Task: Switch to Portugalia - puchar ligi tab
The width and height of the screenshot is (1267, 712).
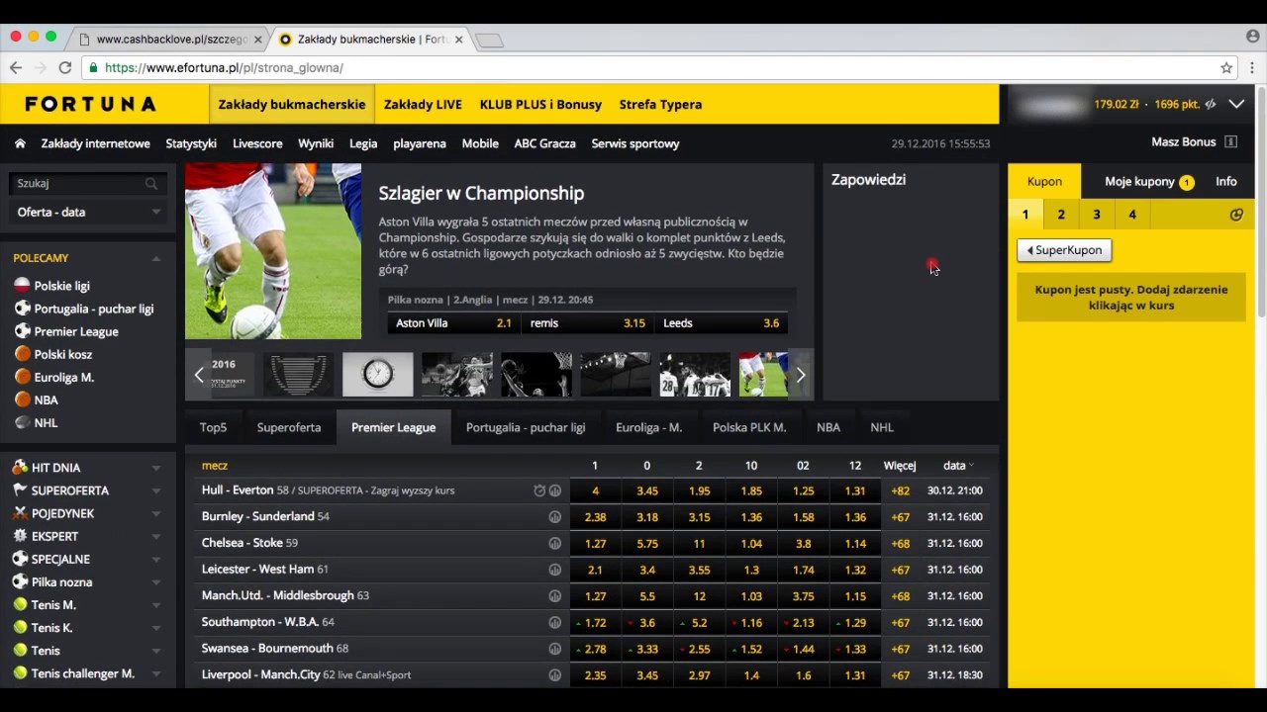Action: point(526,427)
